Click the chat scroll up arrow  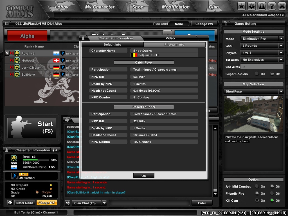215,128
